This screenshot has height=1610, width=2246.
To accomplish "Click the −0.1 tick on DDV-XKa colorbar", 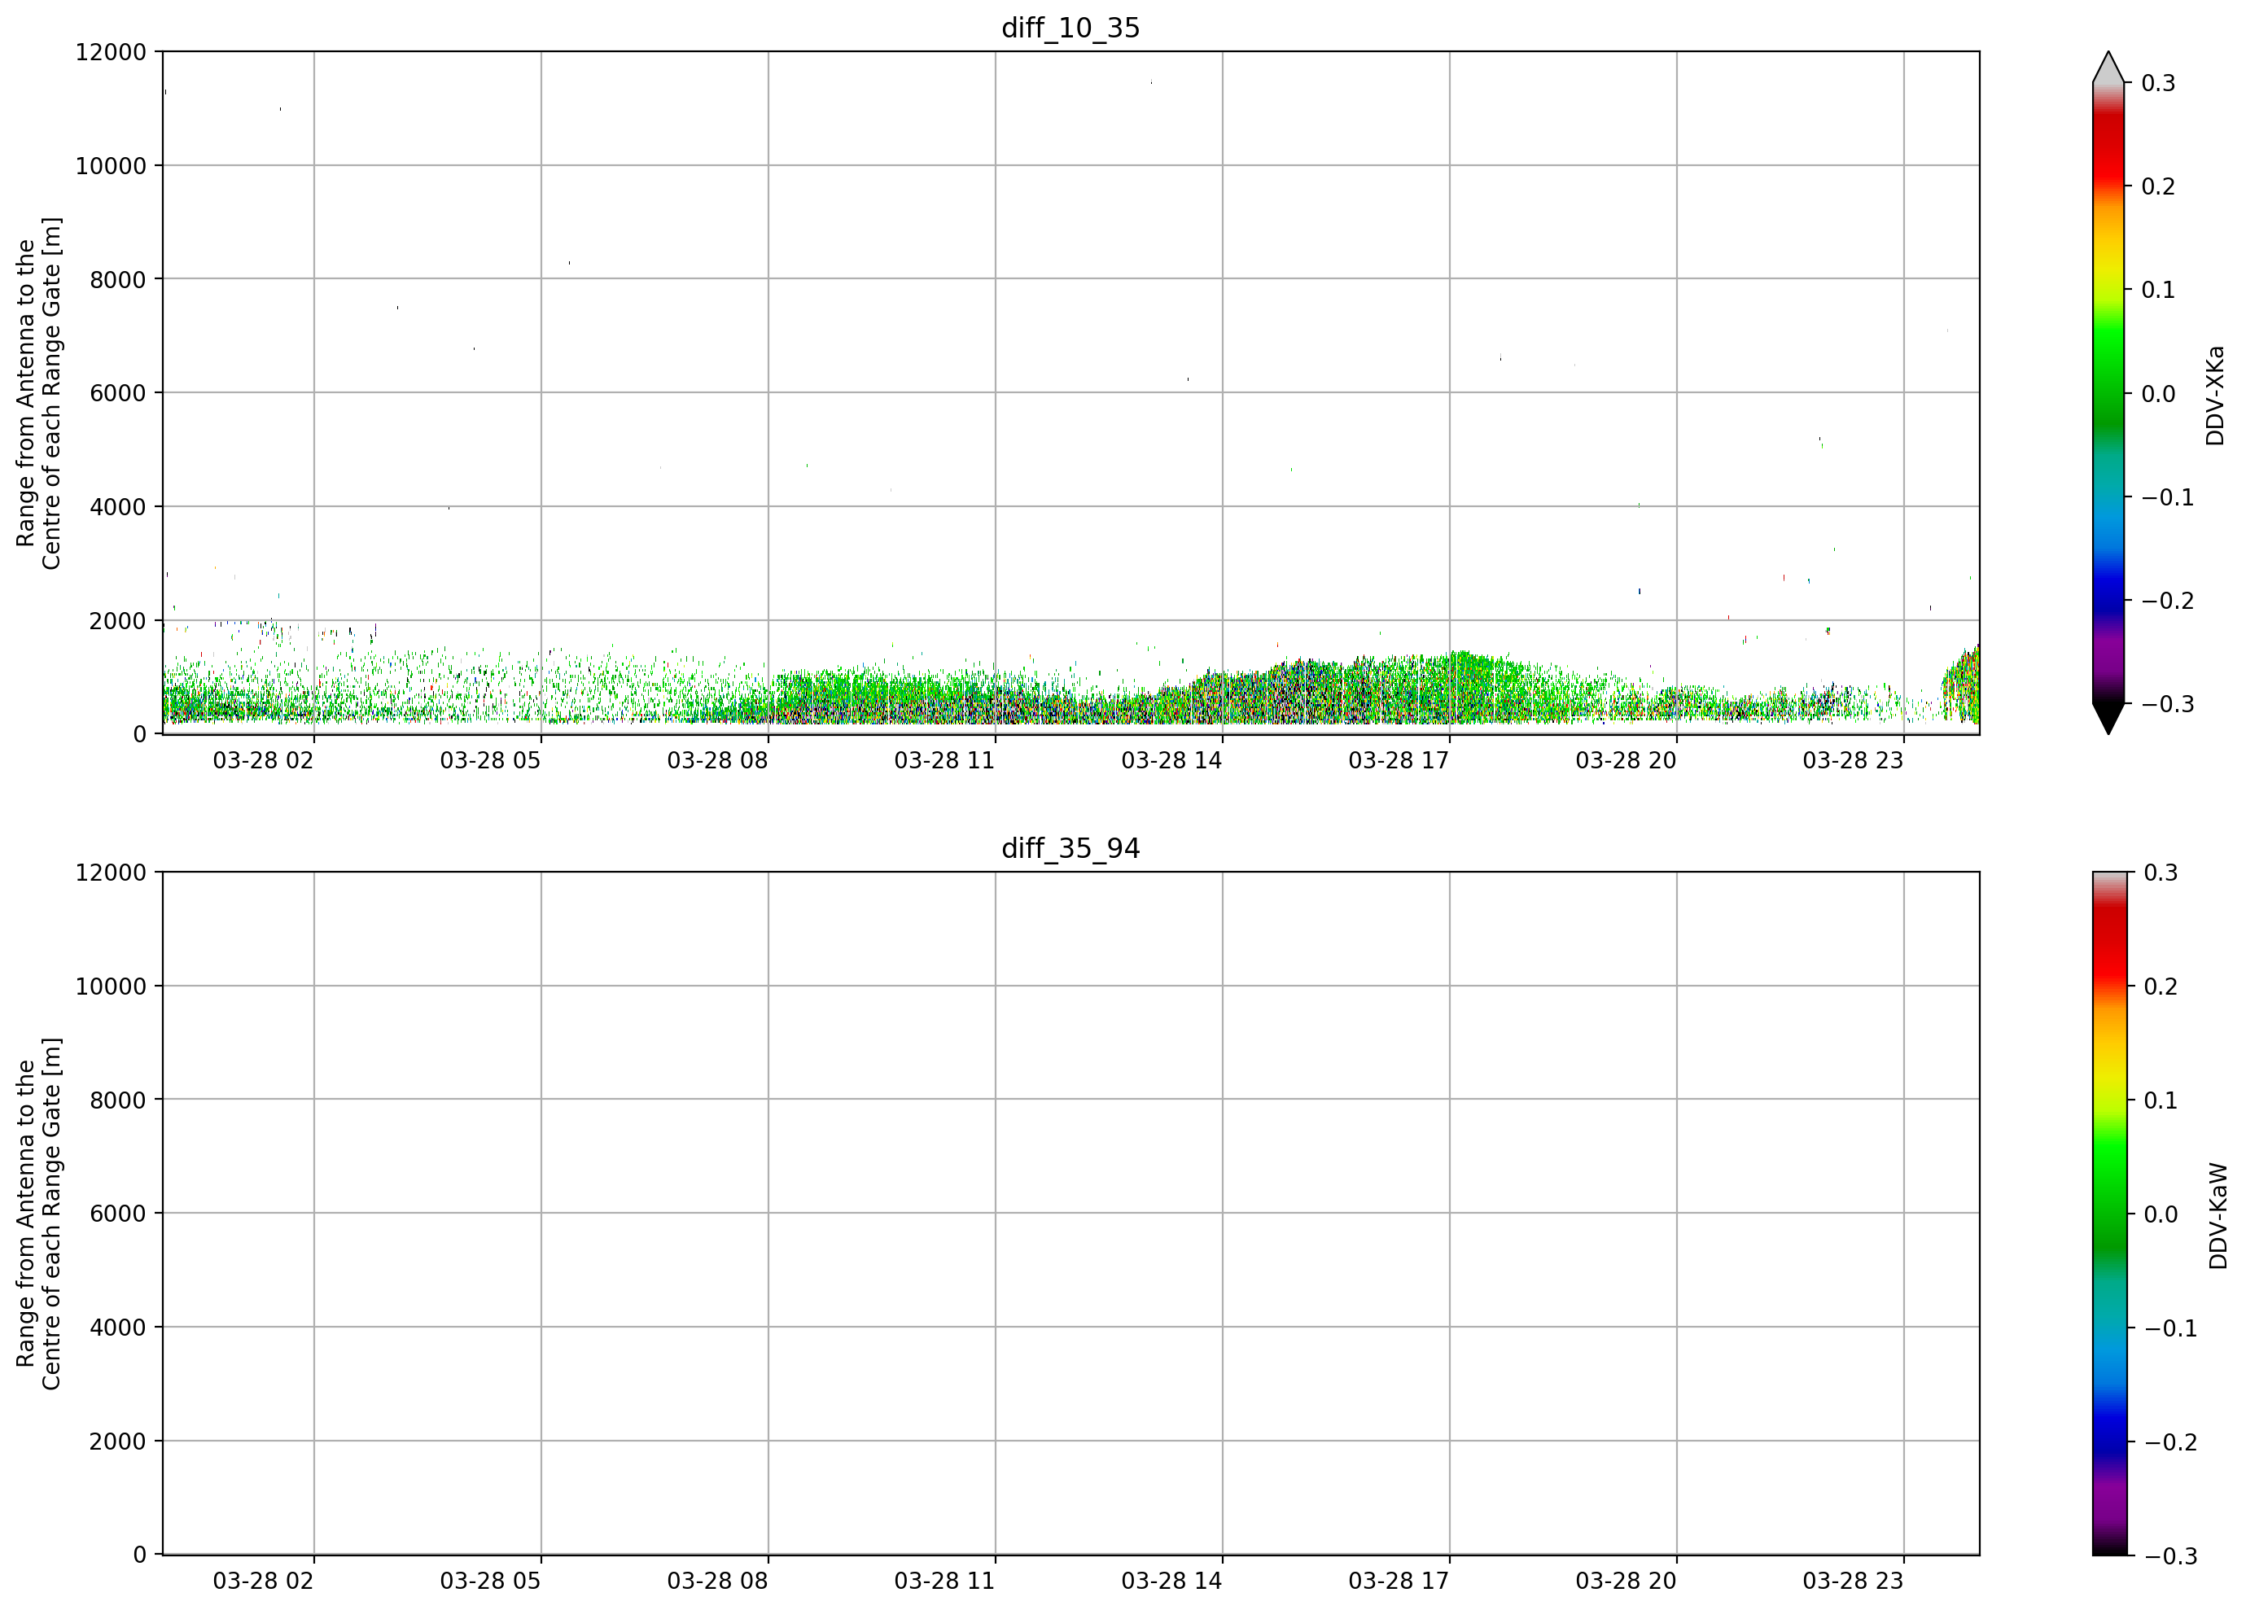I will (x=2168, y=497).
